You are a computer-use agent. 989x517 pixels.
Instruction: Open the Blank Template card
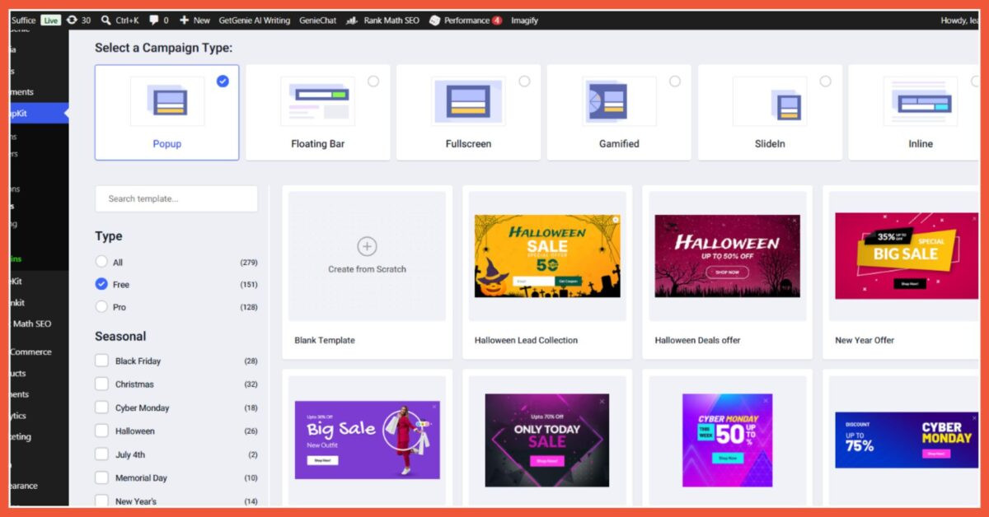click(367, 272)
